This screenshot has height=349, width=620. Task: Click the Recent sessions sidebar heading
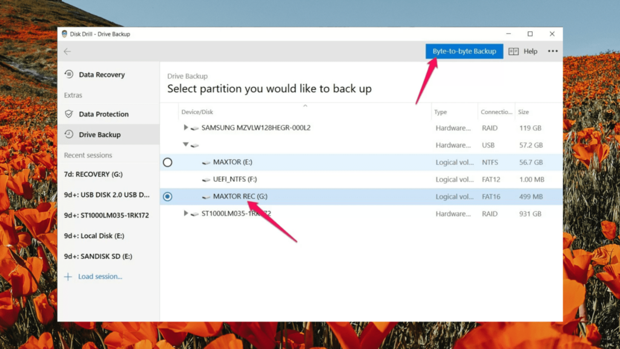tap(88, 155)
